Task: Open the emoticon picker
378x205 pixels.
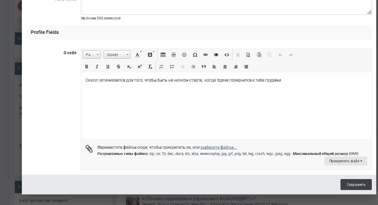Action: coord(184,55)
